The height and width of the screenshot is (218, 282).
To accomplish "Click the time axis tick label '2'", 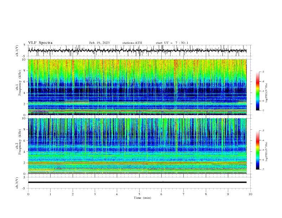I will pos(73,194).
